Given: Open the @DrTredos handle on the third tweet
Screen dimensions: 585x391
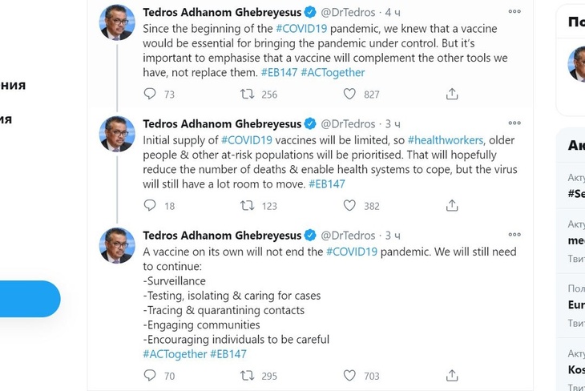Looking at the screenshot, I should tap(348, 236).
